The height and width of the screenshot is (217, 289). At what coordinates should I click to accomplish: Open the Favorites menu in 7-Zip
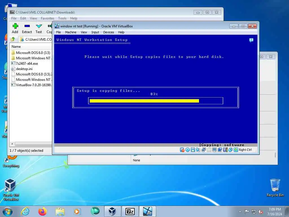click(47, 18)
